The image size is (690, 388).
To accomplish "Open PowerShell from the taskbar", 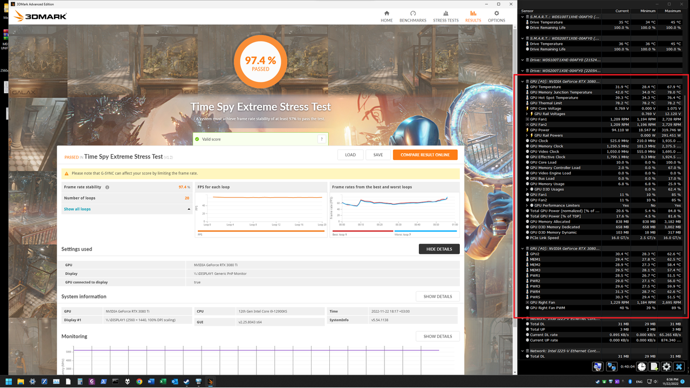I will [x=103, y=382].
